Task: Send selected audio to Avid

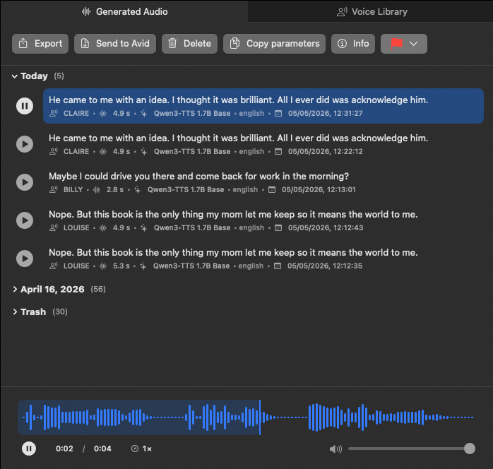Action: (x=115, y=44)
